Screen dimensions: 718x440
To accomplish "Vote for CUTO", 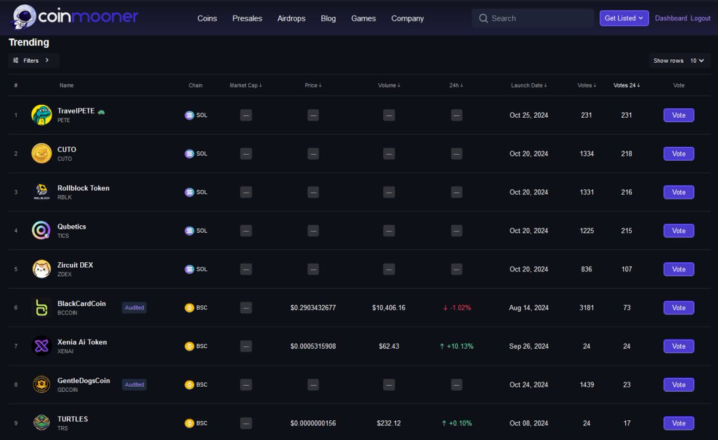I will (x=679, y=154).
